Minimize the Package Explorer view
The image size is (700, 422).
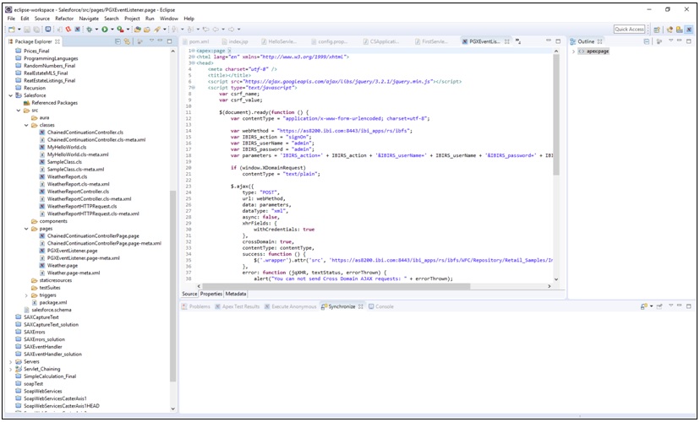coord(160,41)
